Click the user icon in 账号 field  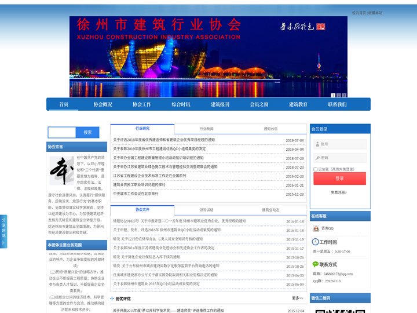click(x=317, y=144)
